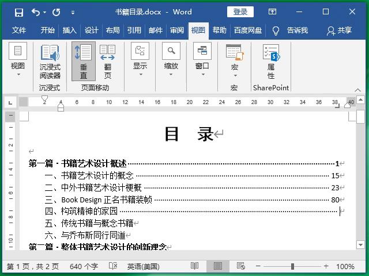Toggle 垂直 vertical page movement
The width and height of the screenshot is (369, 276).
click(x=83, y=62)
